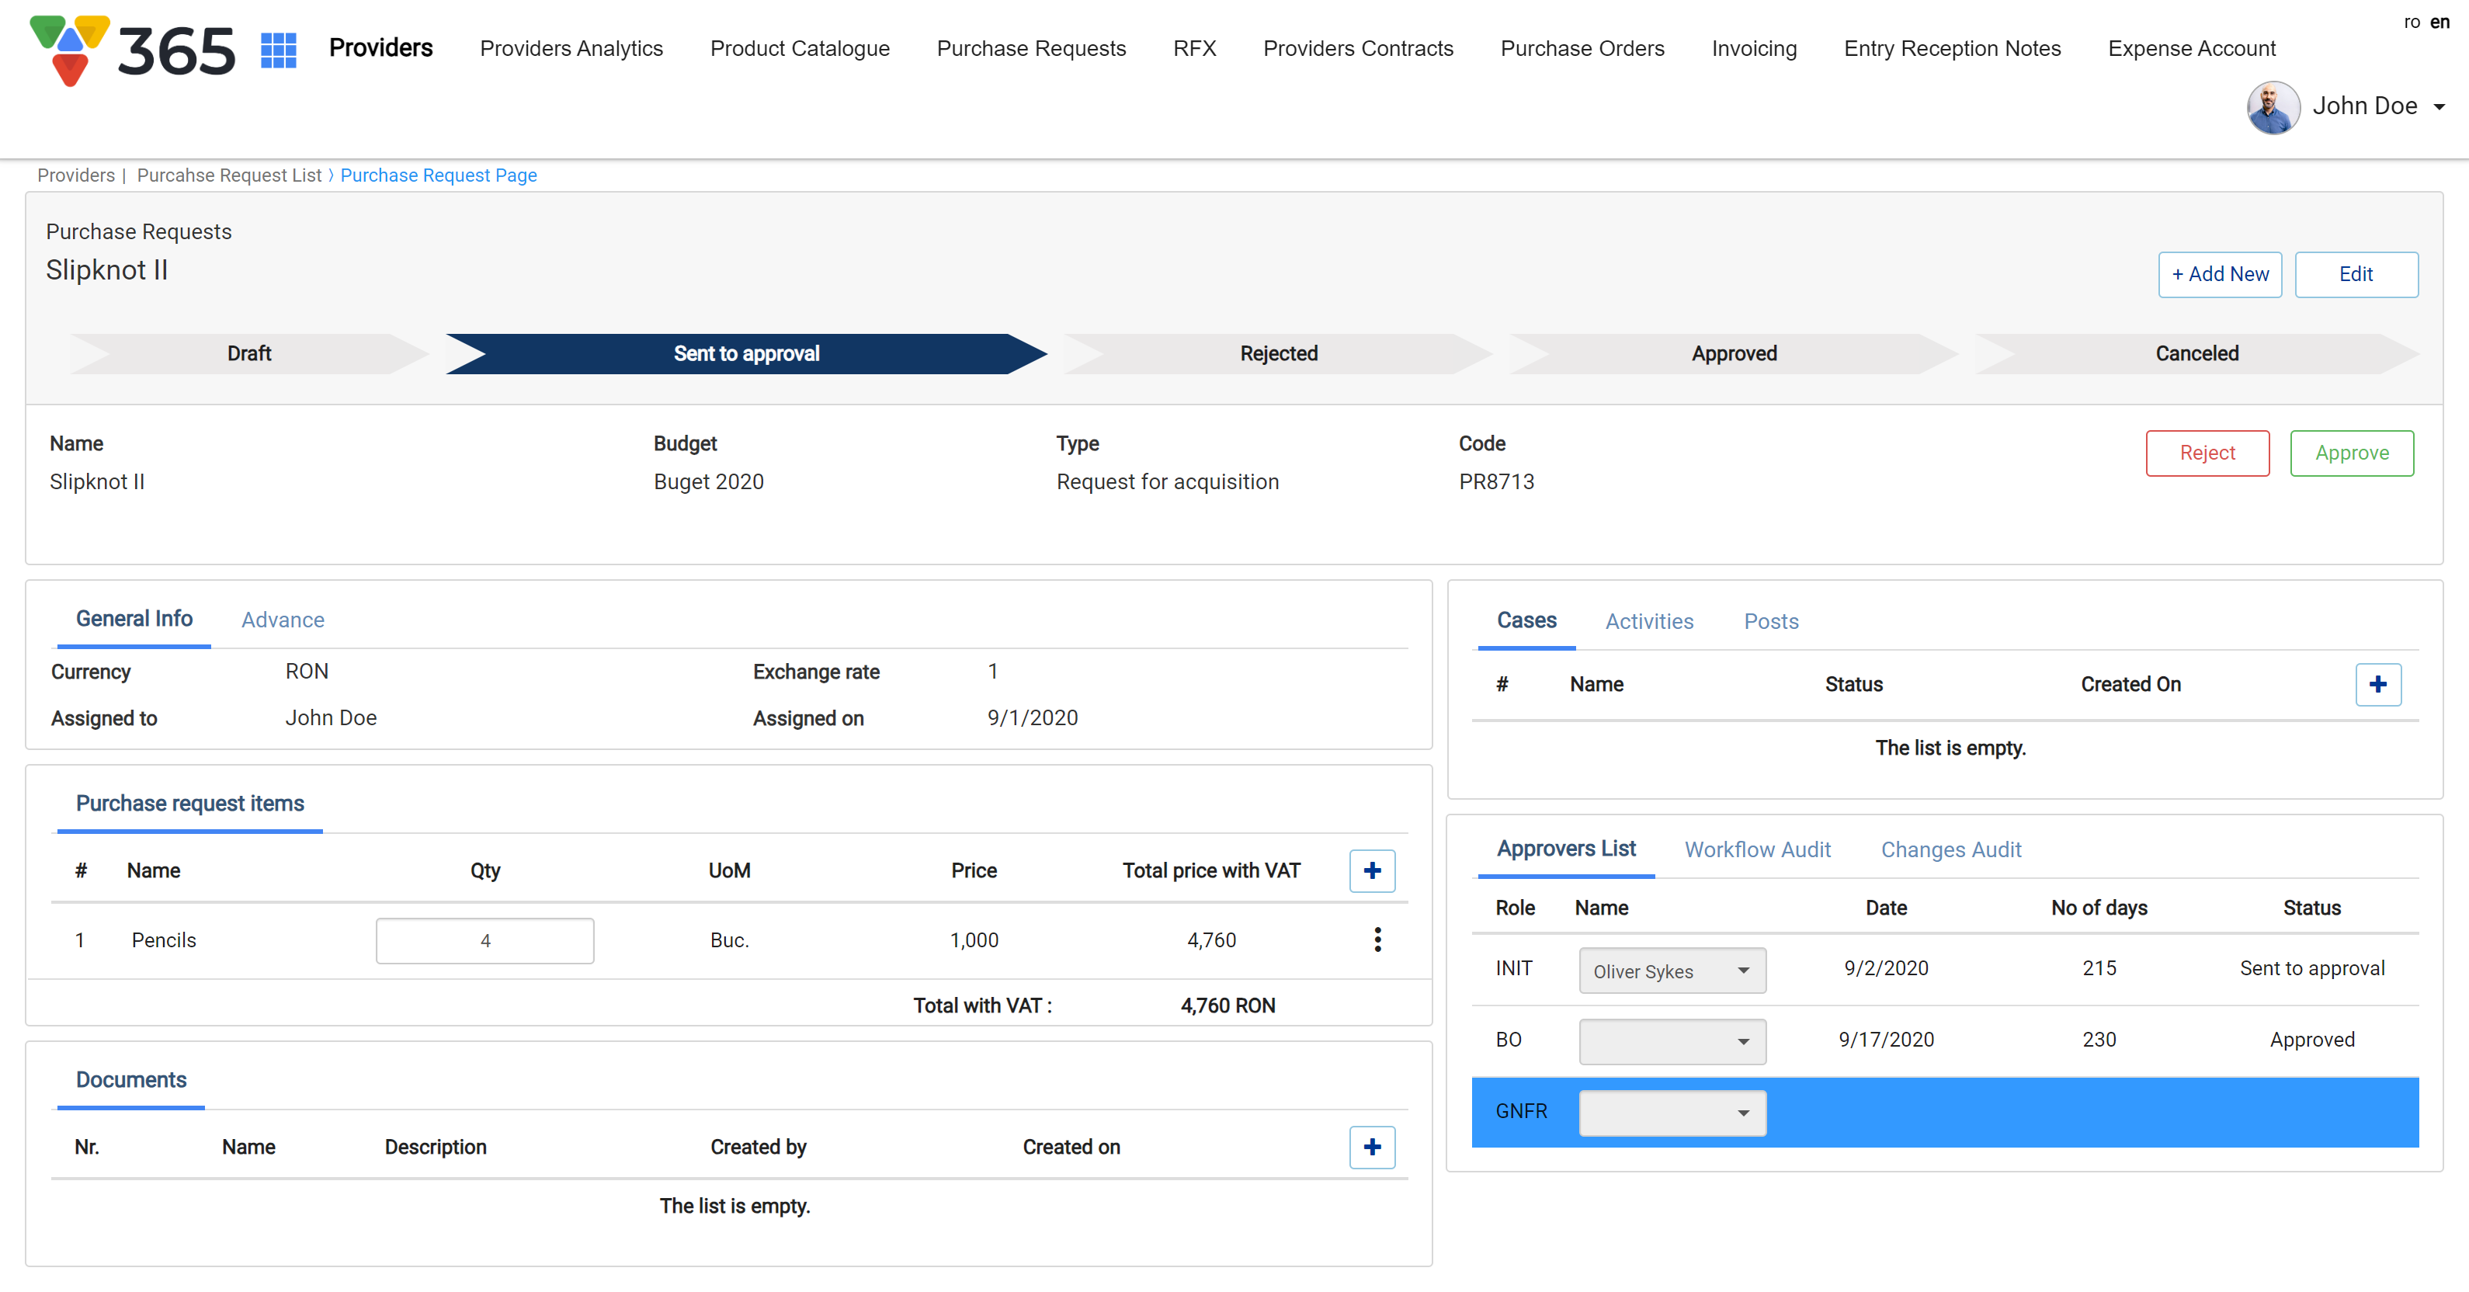This screenshot has height=1292, width=2469.
Task: Open the Purchase Orders menu
Action: tap(1582, 48)
